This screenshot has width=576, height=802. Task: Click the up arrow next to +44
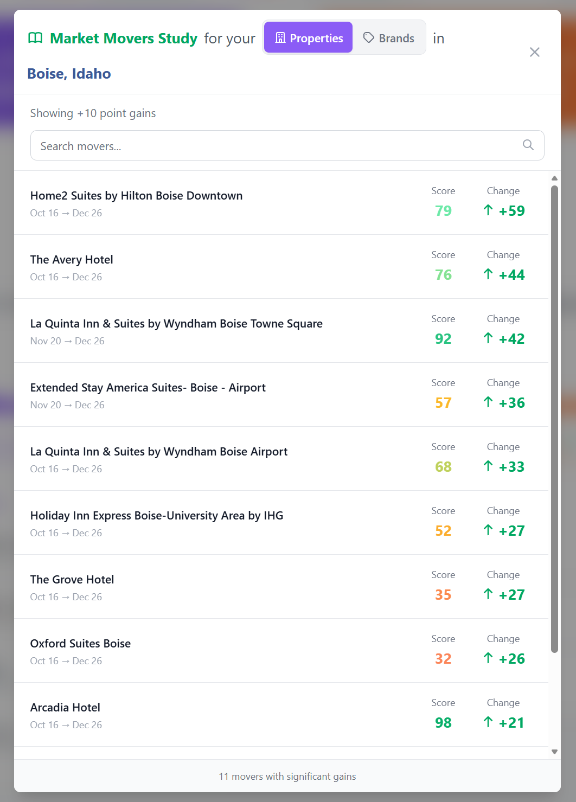tap(488, 274)
